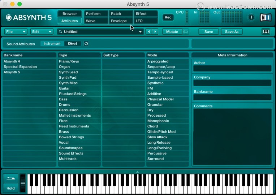Click the next preset arrow
Image resolution: width=276 pixels, height=195 pixels.
click(155, 32)
